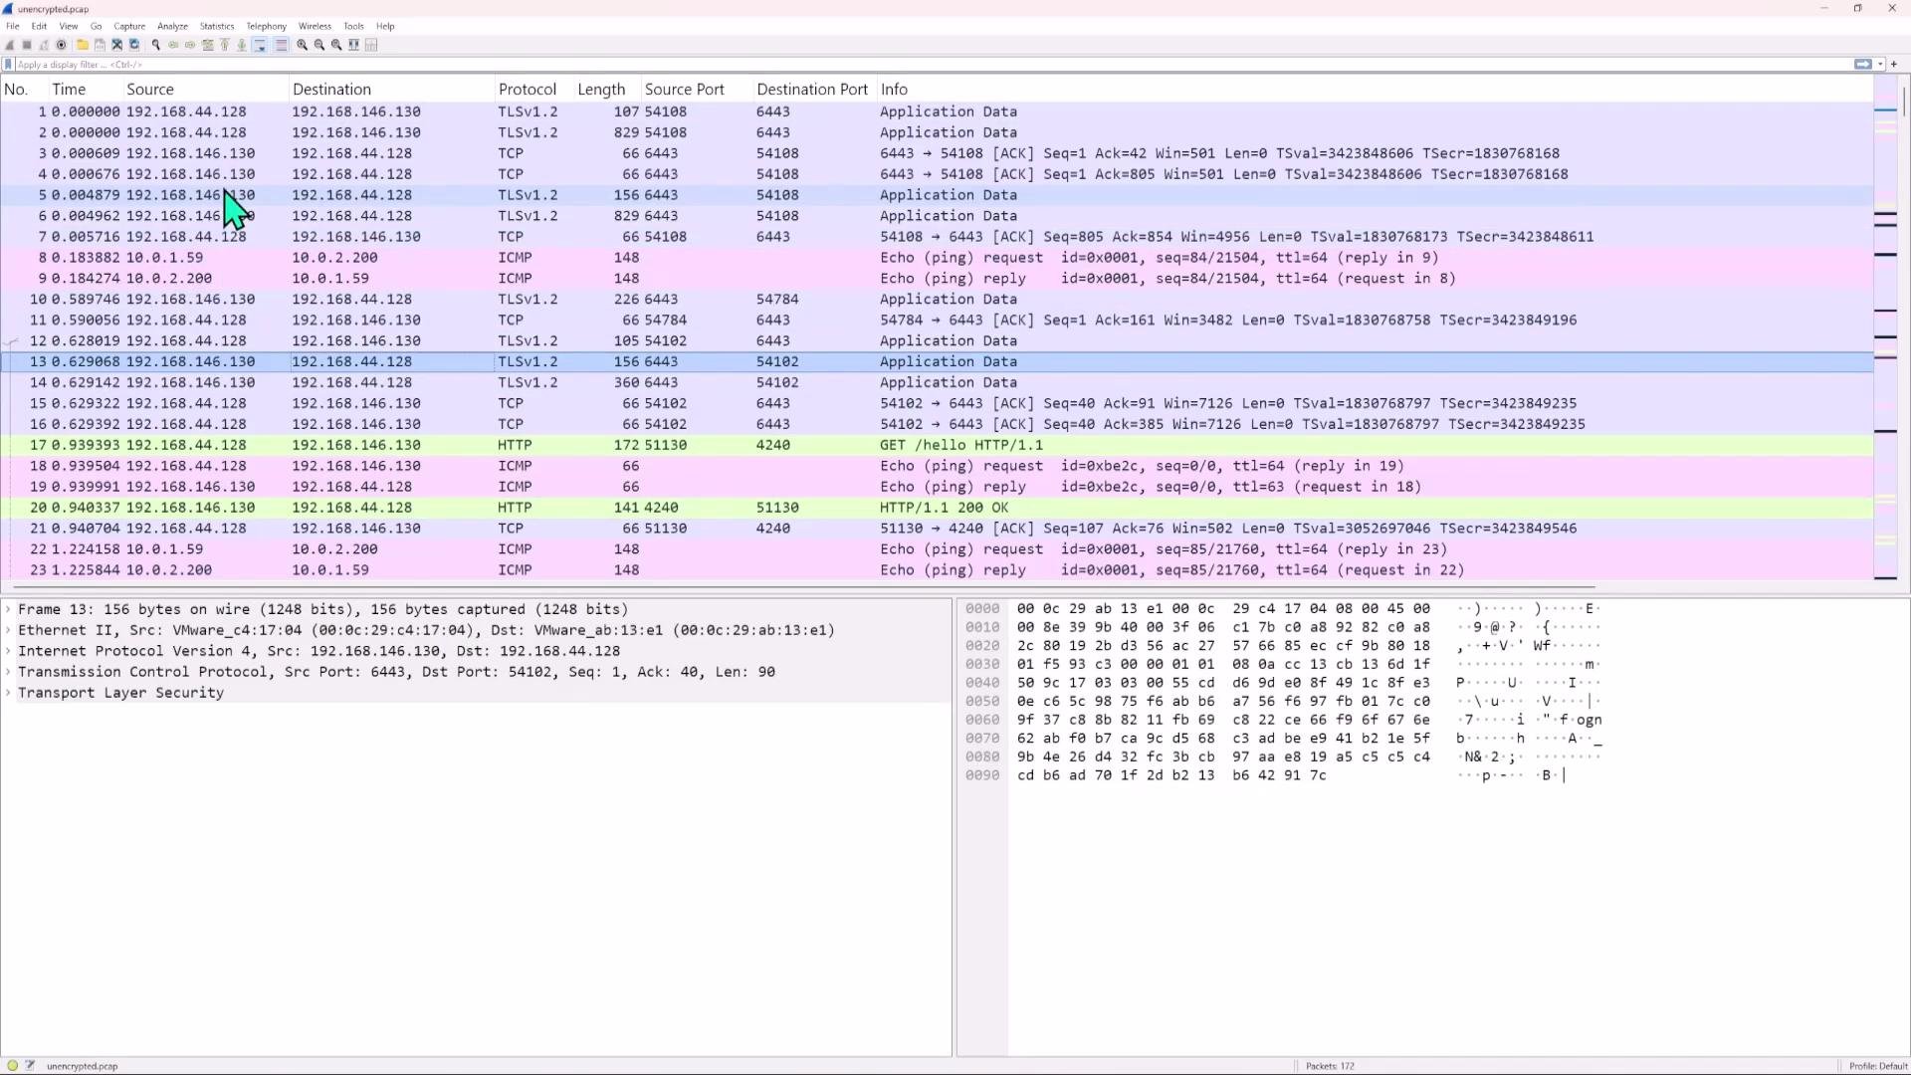Reset text to normal size
Screen dimensions: 1911x1075
pos(336,45)
